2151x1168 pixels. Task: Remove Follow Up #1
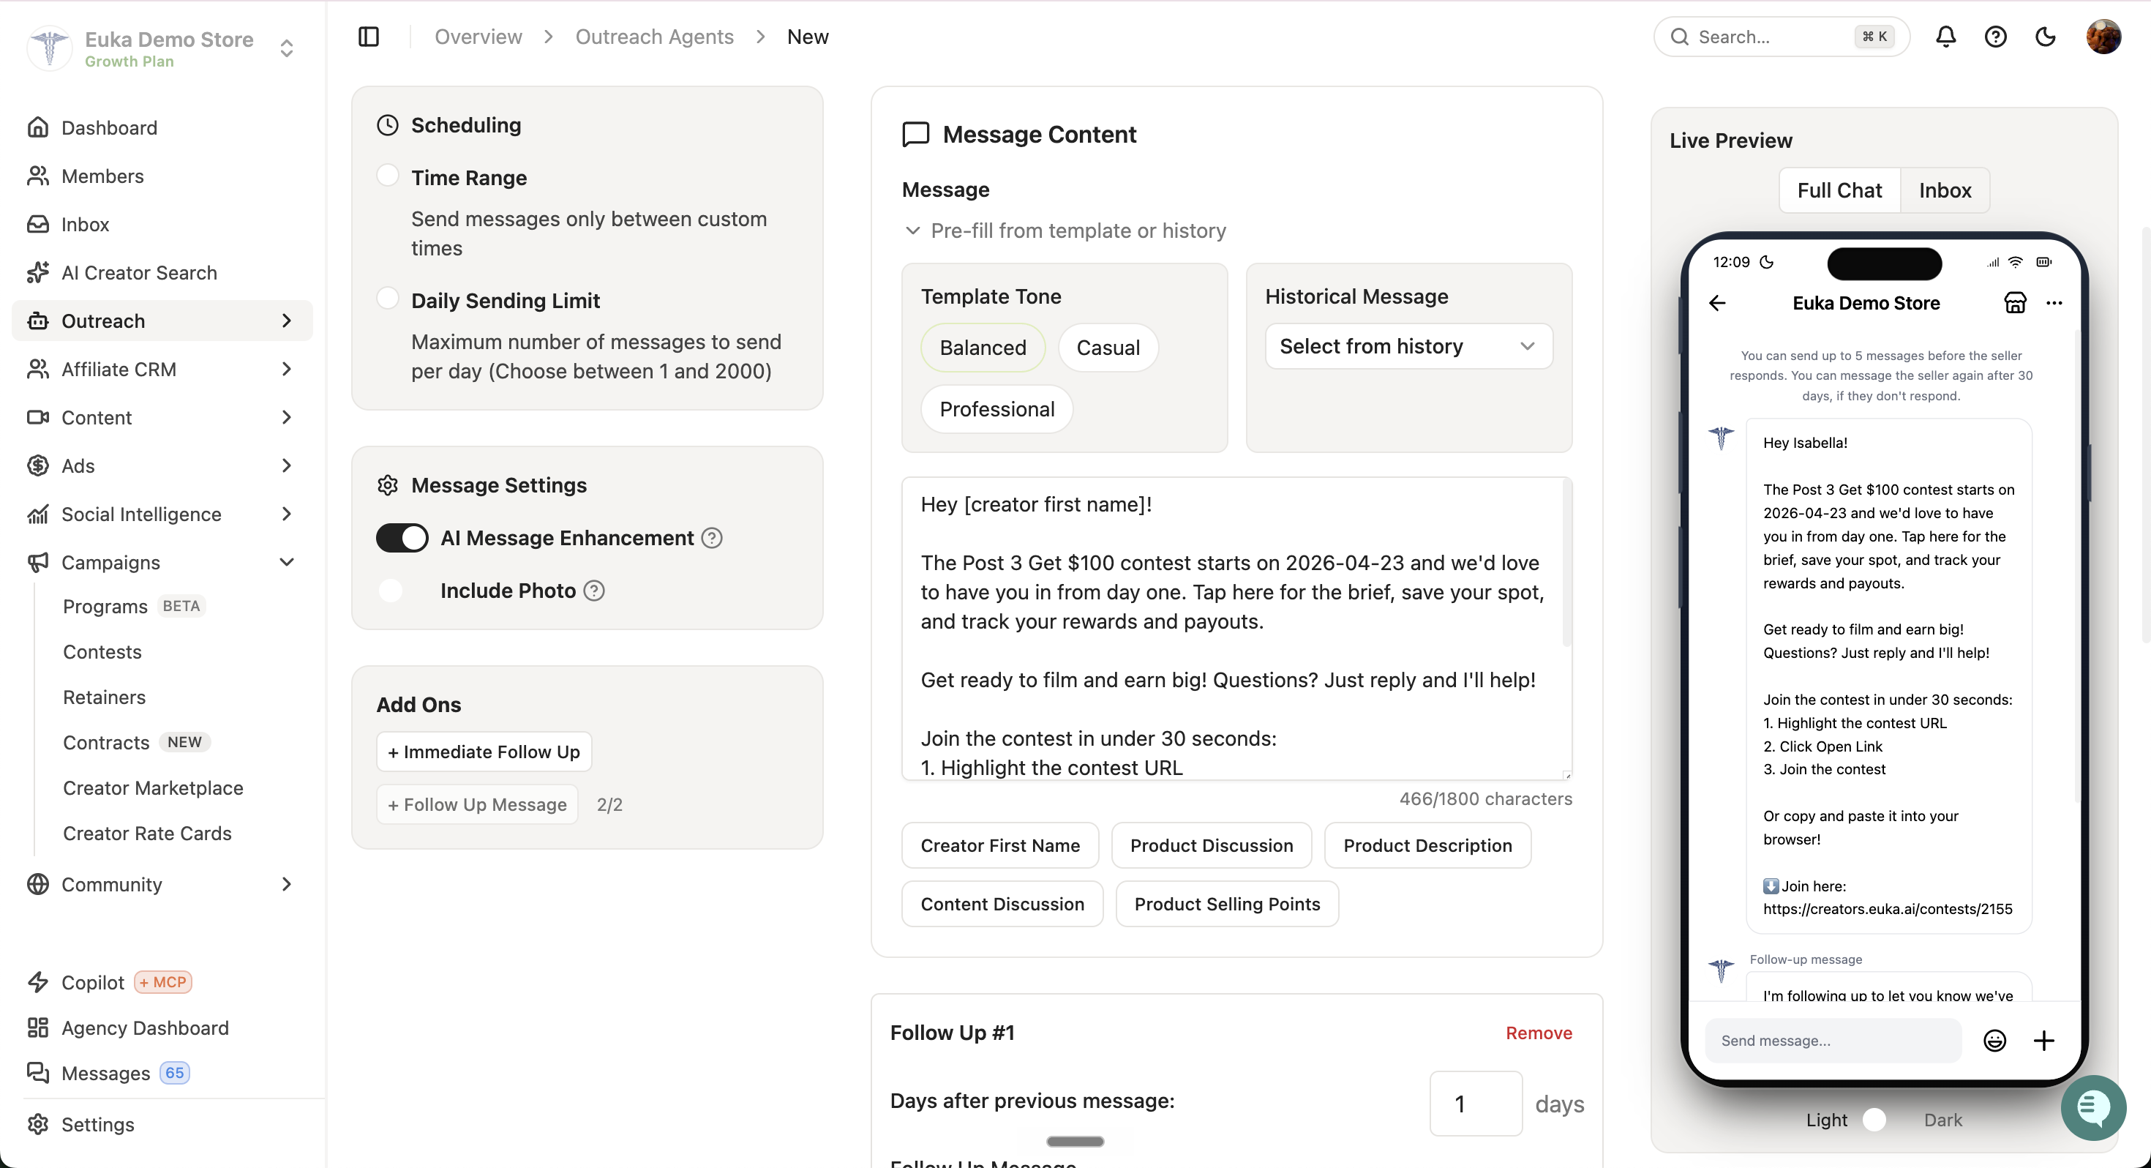point(1538,1033)
